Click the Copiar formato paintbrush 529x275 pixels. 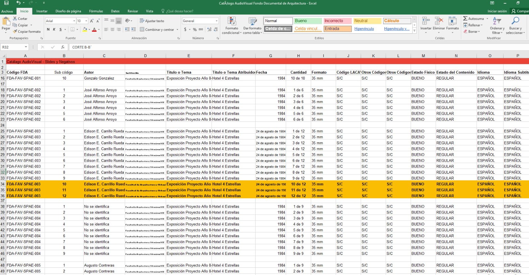15,32
